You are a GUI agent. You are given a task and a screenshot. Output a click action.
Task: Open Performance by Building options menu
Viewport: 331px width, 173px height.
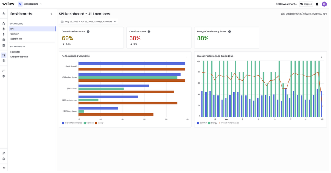[x=186, y=57]
